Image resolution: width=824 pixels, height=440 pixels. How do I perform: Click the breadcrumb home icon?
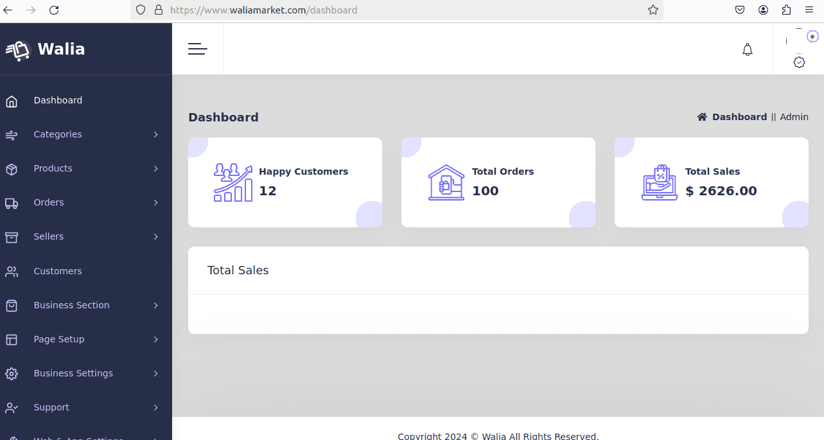(702, 117)
